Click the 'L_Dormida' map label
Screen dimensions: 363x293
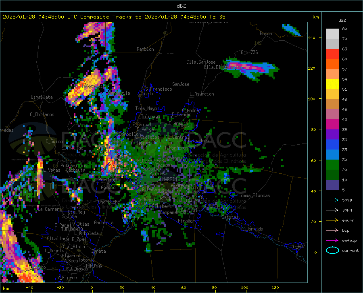pyautogui.click(x=252, y=229)
